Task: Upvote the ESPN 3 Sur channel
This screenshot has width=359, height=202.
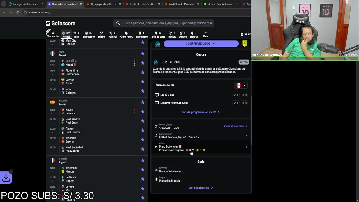Action: 236,95
